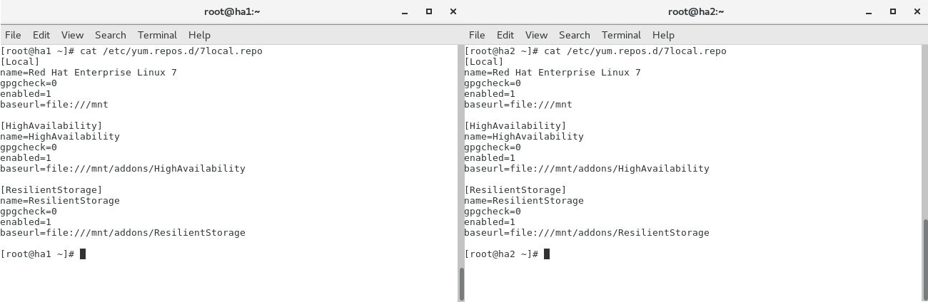Open Terminal menu in ha1 window

click(x=157, y=35)
